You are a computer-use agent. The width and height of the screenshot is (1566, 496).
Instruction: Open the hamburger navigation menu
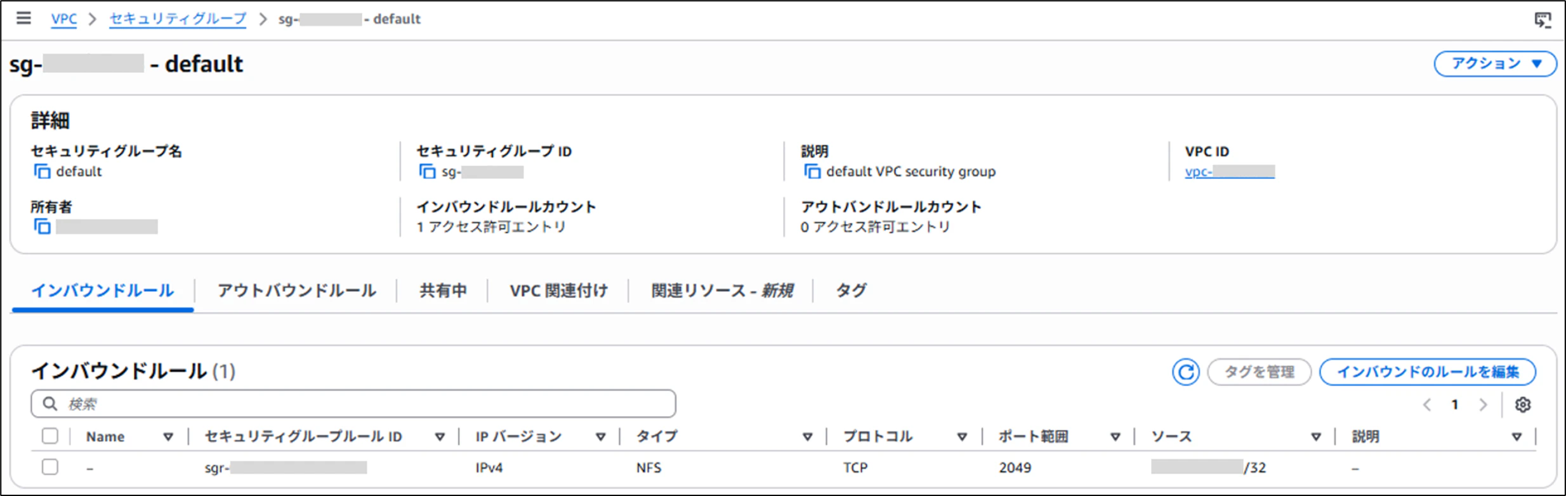[x=23, y=18]
